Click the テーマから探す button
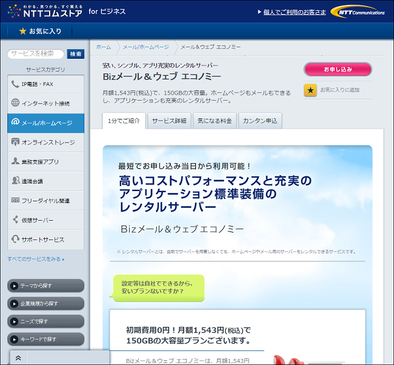The image size is (394, 365). coord(45,286)
